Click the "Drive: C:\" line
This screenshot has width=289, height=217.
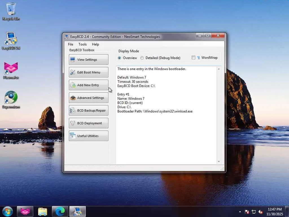pos(124,107)
